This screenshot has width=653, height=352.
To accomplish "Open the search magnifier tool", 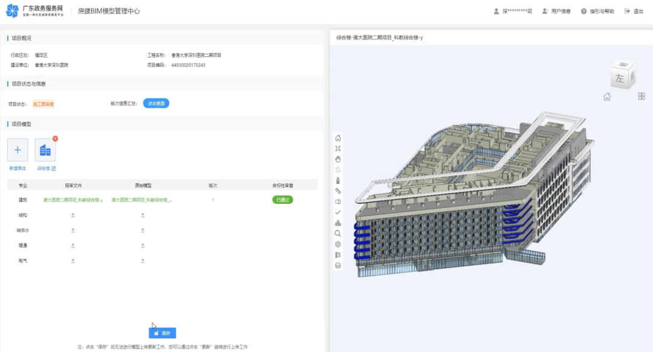I will point(338,233).
